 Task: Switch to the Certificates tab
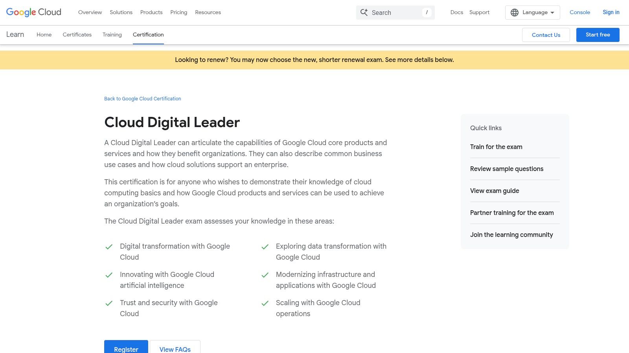[77, 35]
